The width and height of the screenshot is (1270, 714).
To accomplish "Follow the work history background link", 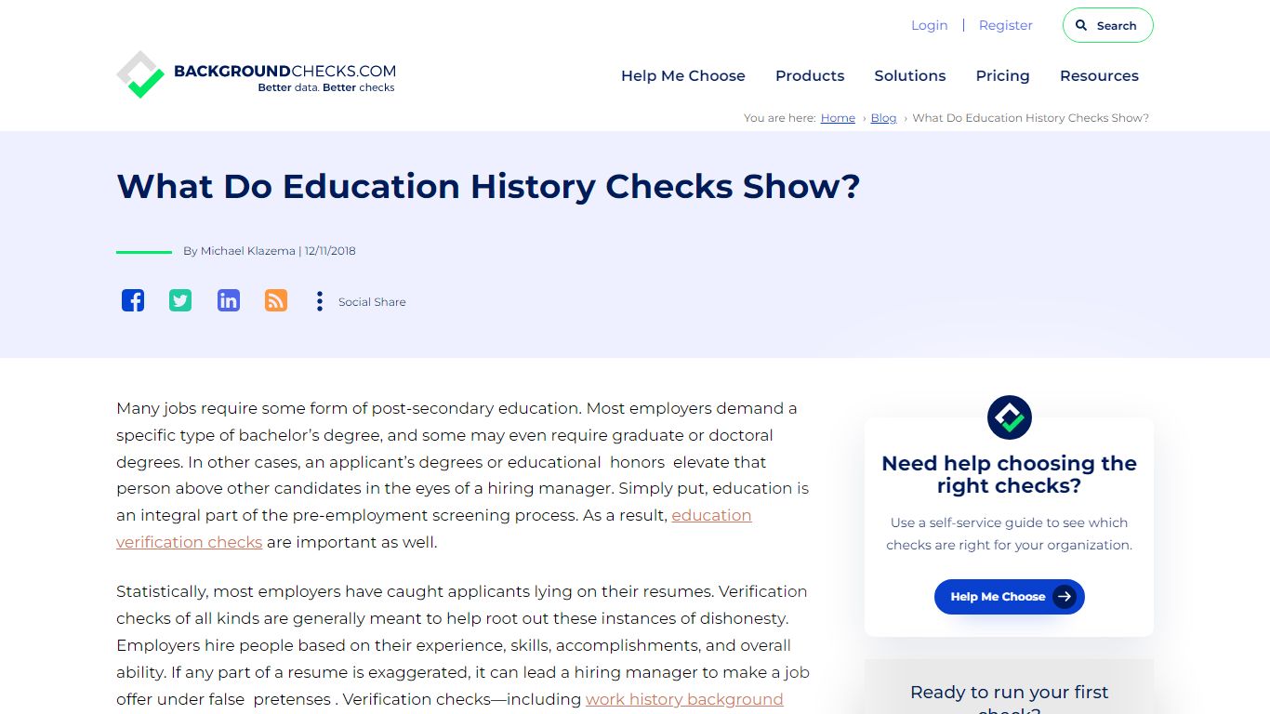I will point(684,699).
